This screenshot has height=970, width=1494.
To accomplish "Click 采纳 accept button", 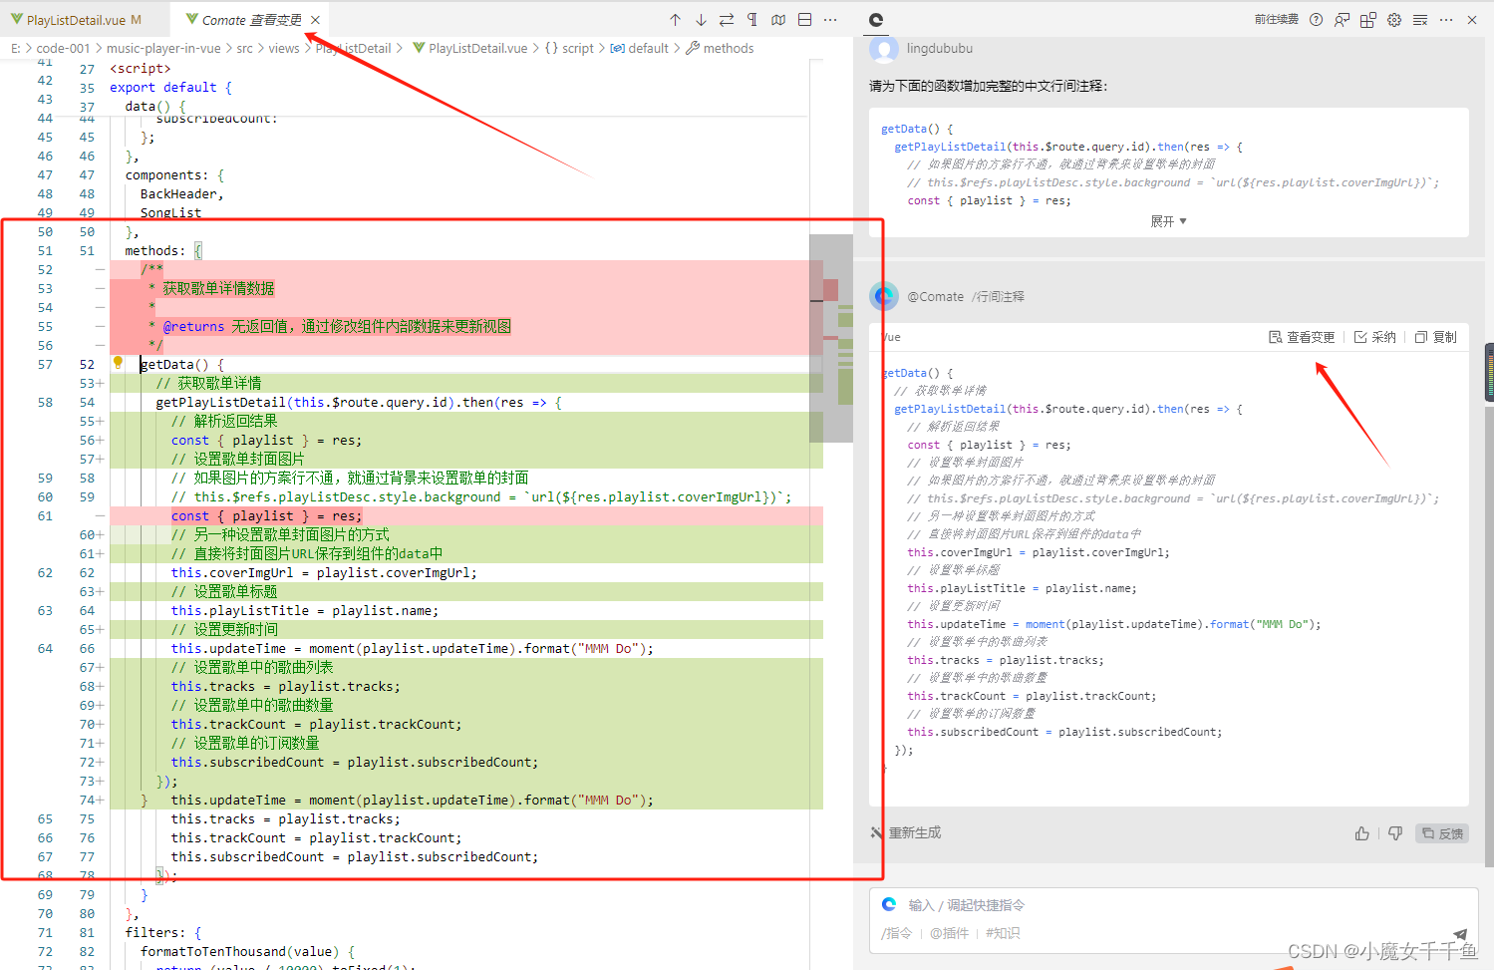I will pyautogui.click(x=1374, y=337).
